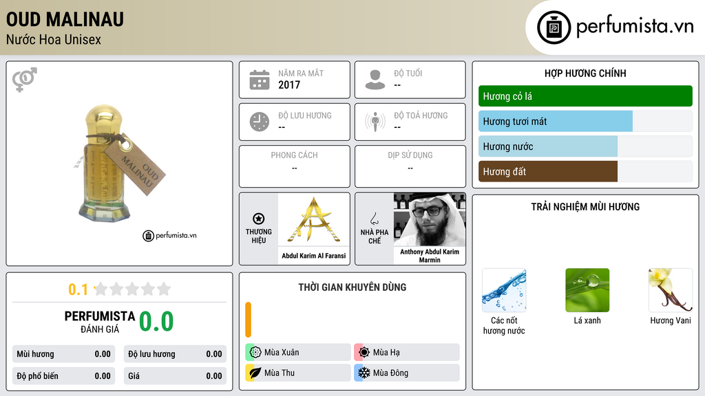Click the nose icon for Nhà pha chế
The height and width of the screenshot is (396, 705).
[x=374, y=219]
